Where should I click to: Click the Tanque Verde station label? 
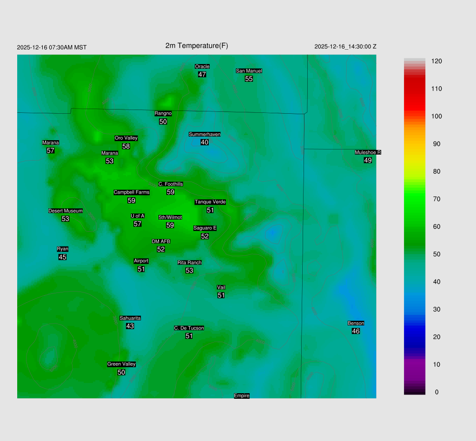[x=210, y=202]
